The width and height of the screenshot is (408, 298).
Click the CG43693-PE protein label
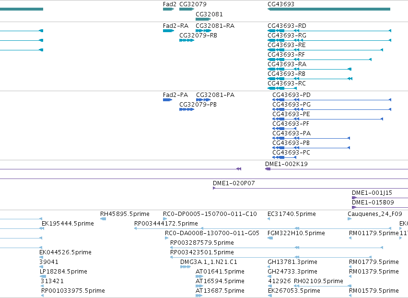(291, 114)
